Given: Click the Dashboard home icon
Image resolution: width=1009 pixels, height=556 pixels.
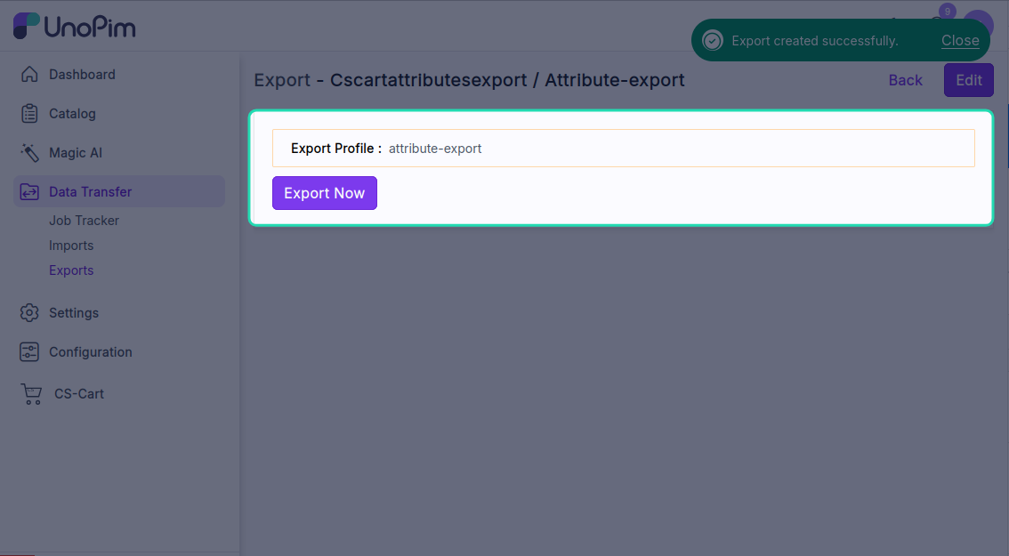Looking at the screenshot, I should (x=29, y=74).
